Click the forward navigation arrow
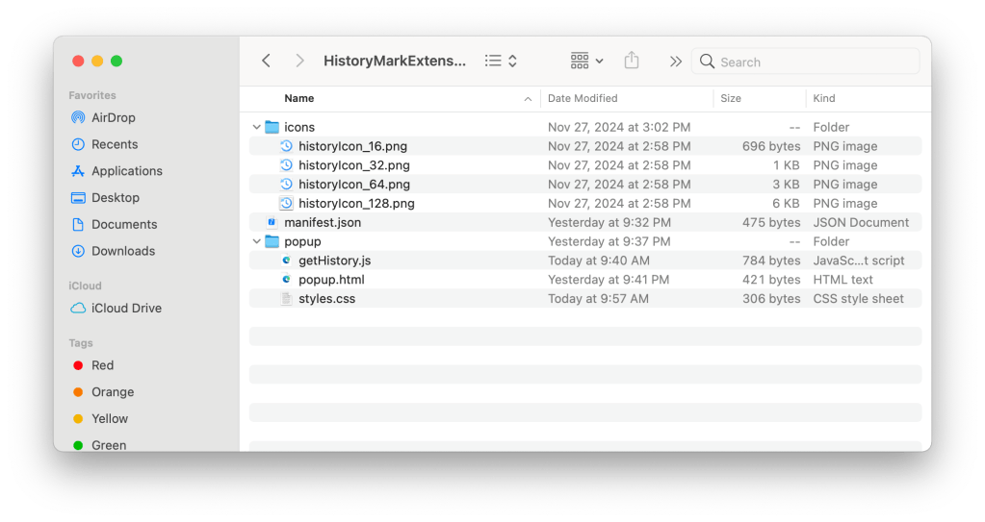The width and height of the screenshot is (985, 522). click(299, 61)
